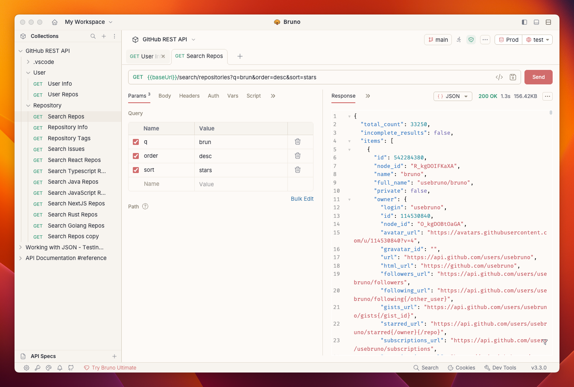Uncheck the order parameter checkbox
The height and width of the screenshot is (387, 574).
click(x=136, y=156)
